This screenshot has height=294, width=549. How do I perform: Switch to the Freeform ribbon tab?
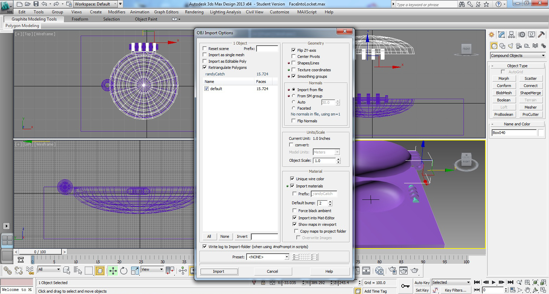80,19
